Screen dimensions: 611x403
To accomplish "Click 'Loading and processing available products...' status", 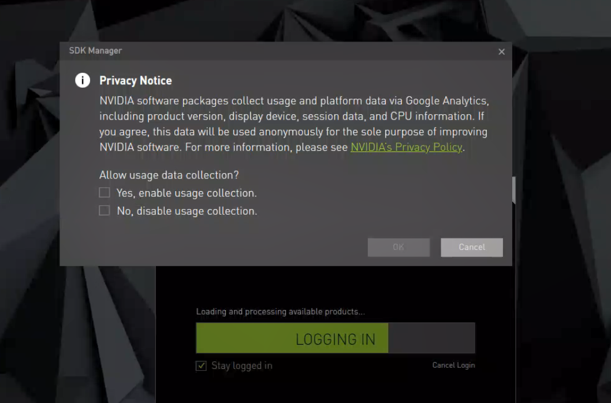I will pos(281,311).
